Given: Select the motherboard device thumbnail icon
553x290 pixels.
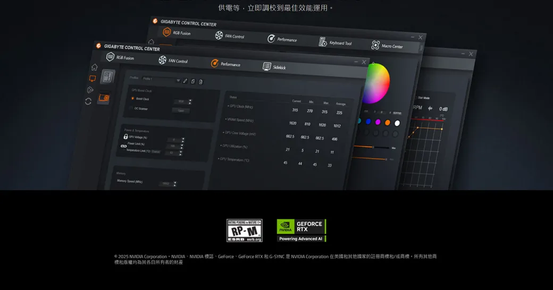Looking at the screenshot, I should pos(107,77).
